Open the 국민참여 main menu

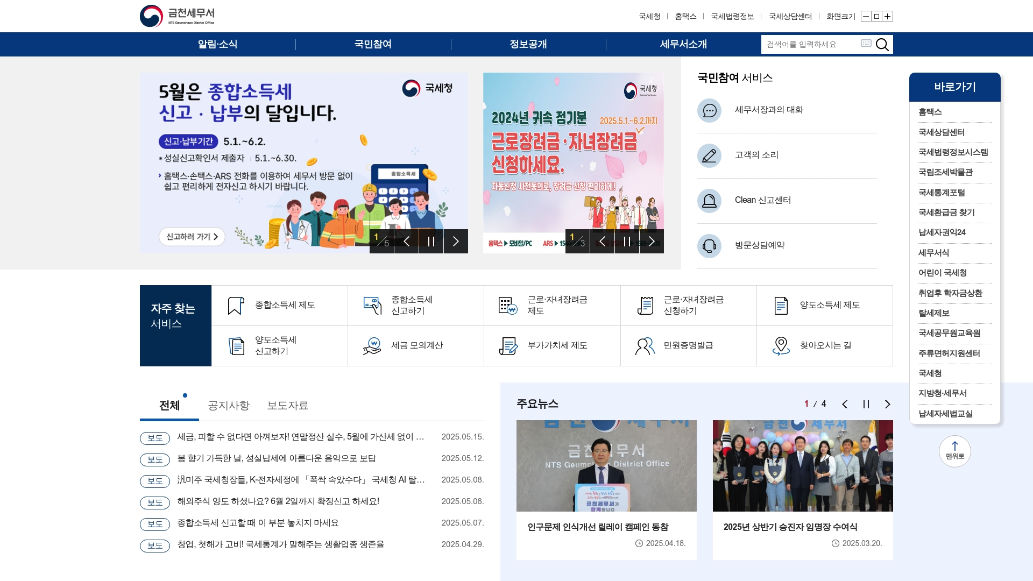[373, 44]
